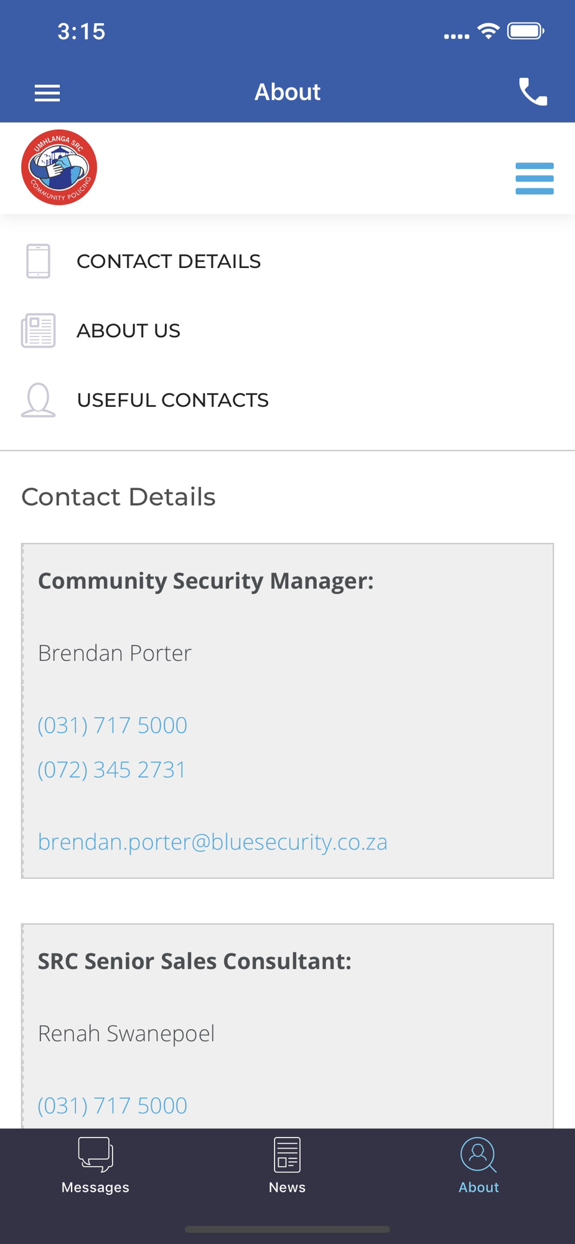The height and width of the screenshot is (1244, 575).
Task: Tap the newspaper icon beside About Us
Action: click(38, 330)
